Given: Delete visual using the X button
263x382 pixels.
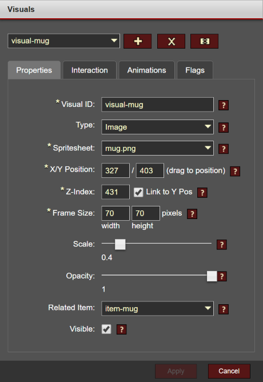Looking at the screenshot, I should pos(171,41).
